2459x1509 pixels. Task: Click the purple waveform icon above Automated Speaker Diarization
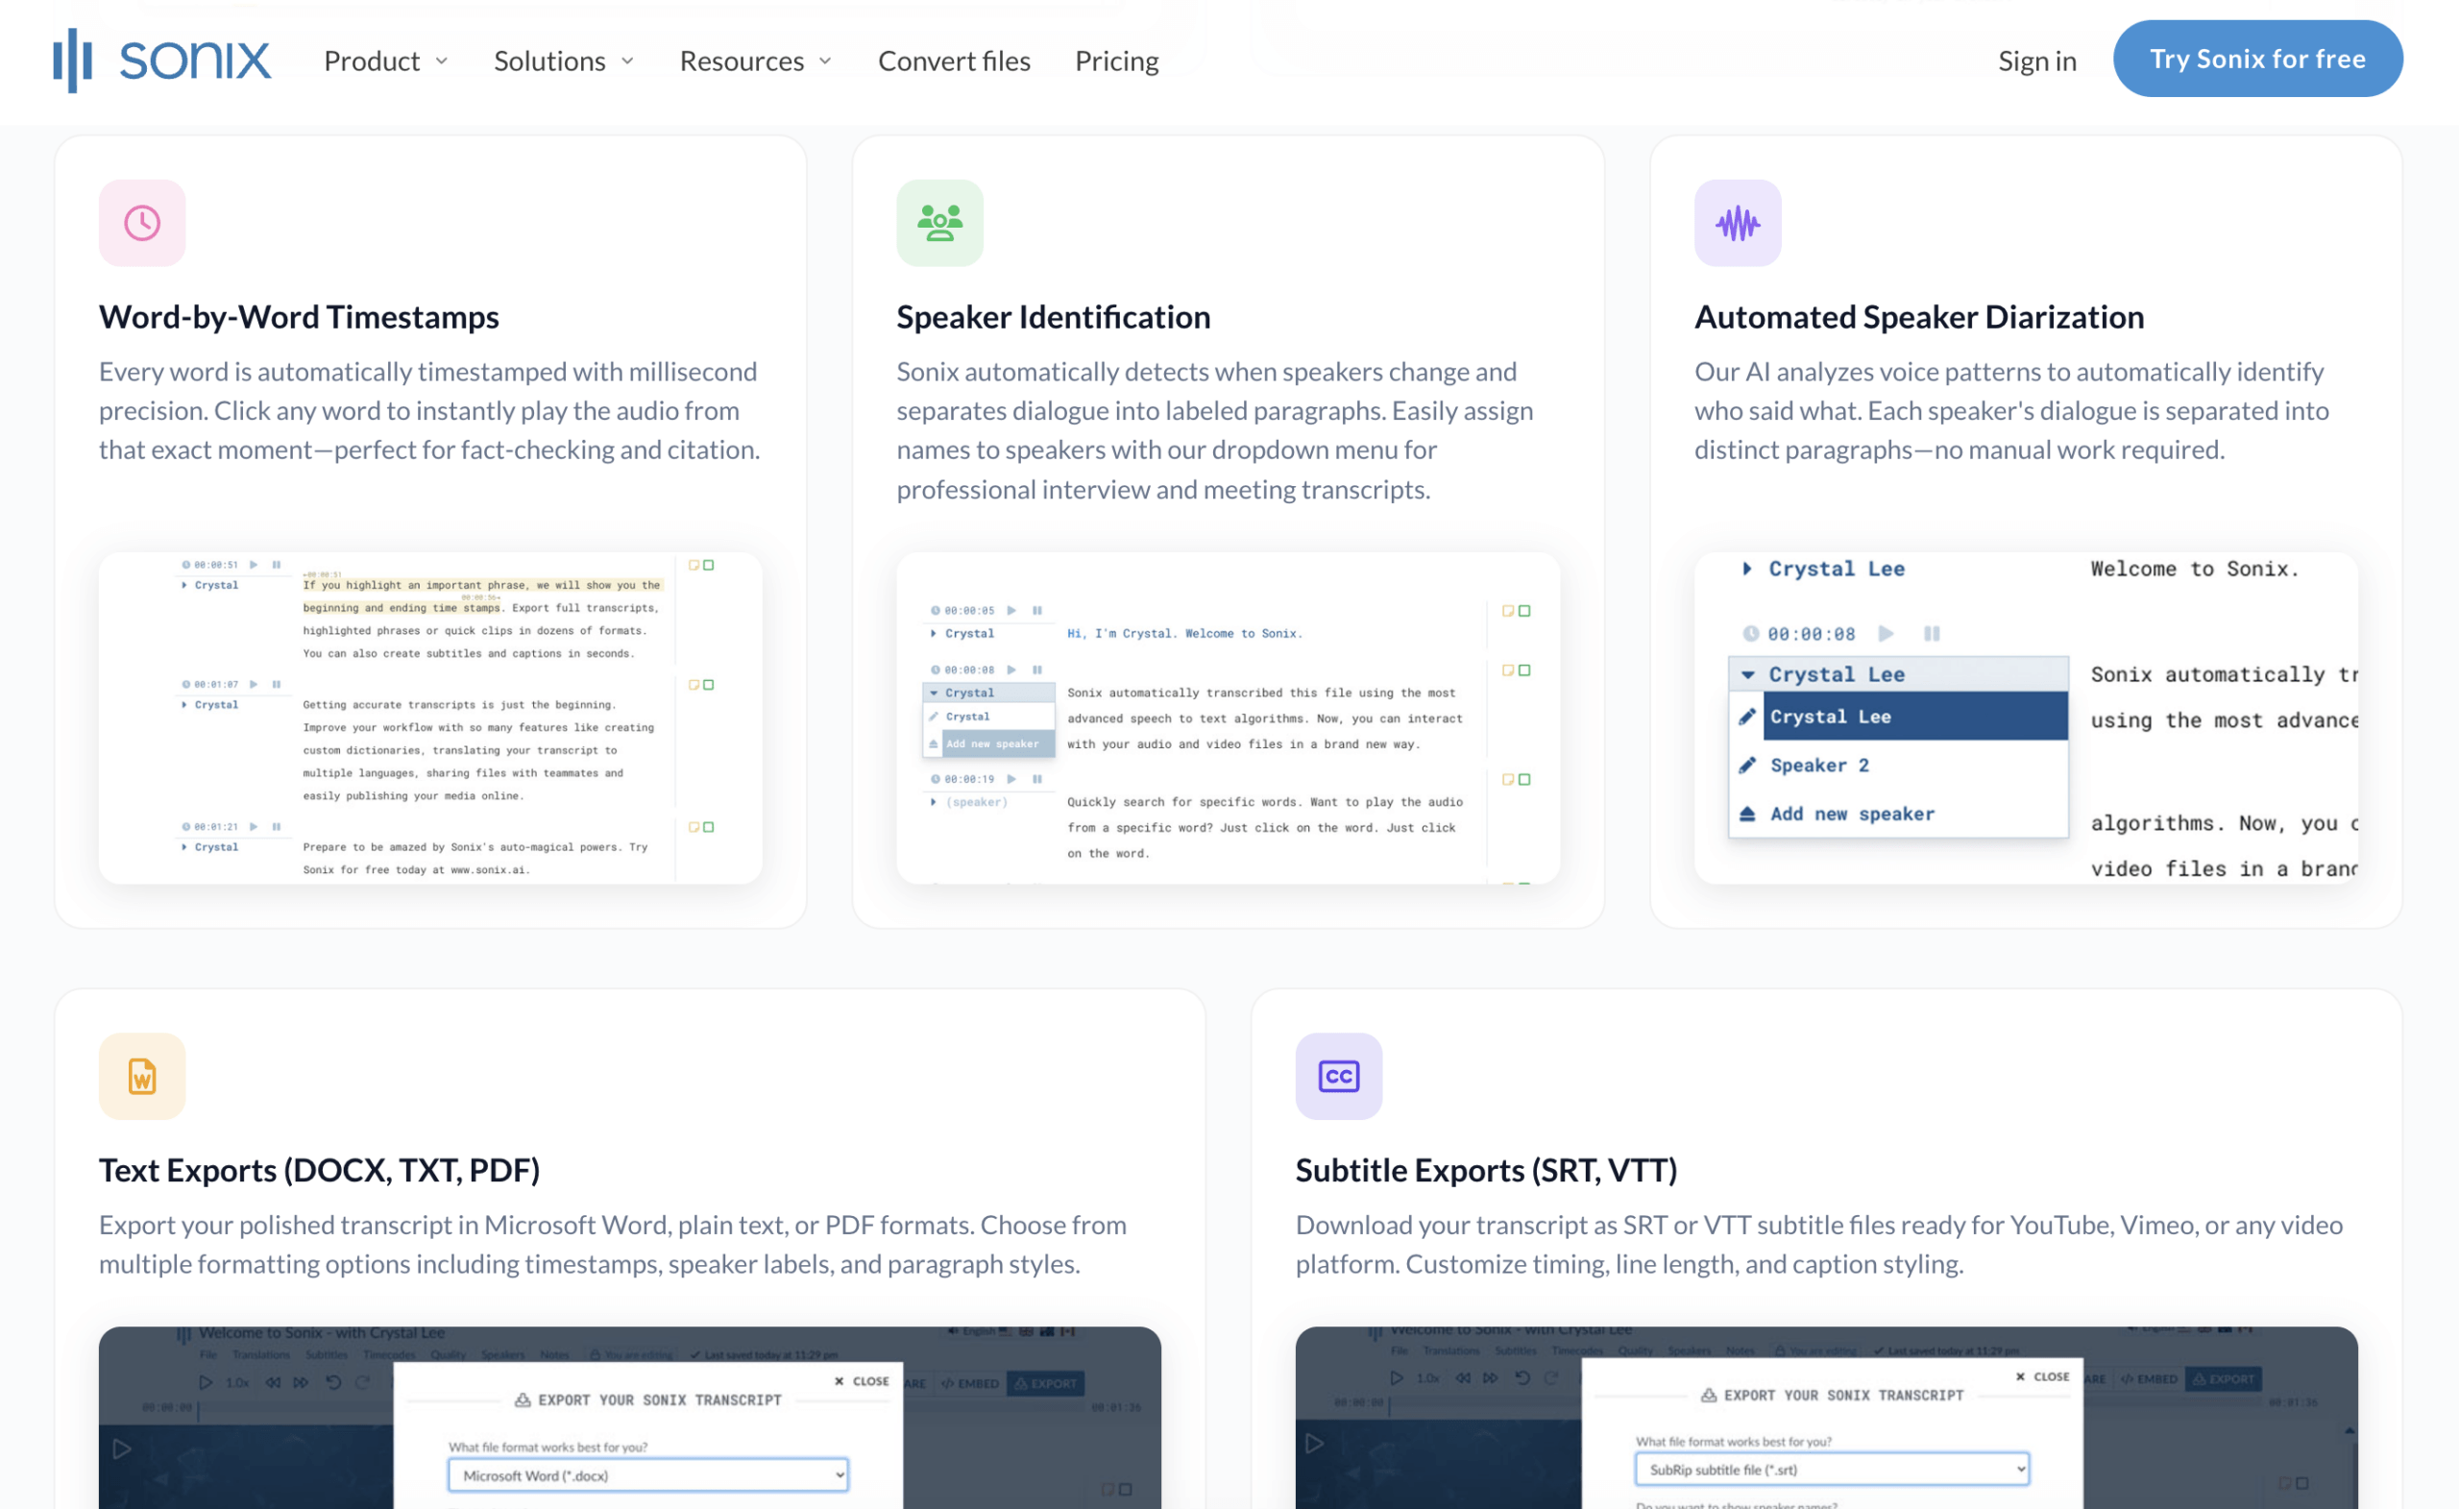pos(1738,223)
